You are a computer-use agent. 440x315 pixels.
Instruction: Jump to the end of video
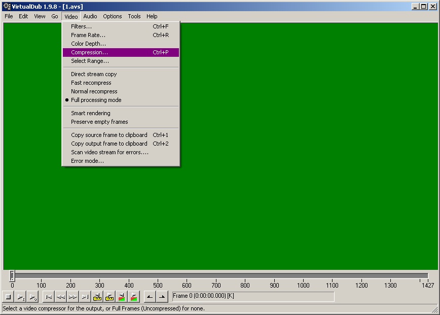pyautogui.click(x=85, y=297)
